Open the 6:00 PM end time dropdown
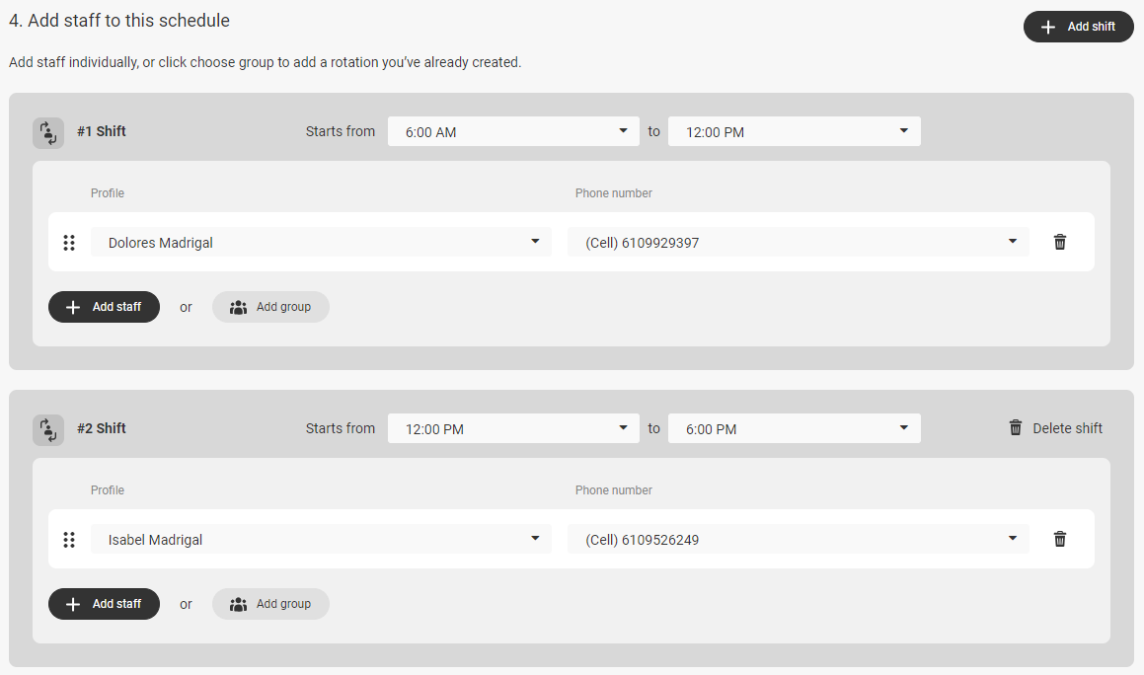Image resolution: width=1144 pixels, height=675 pixels. pyautogui.click(x=795, y=428)
